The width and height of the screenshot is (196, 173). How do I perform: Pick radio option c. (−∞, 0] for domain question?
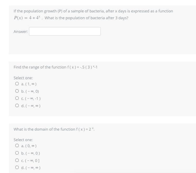pos(17,160)
